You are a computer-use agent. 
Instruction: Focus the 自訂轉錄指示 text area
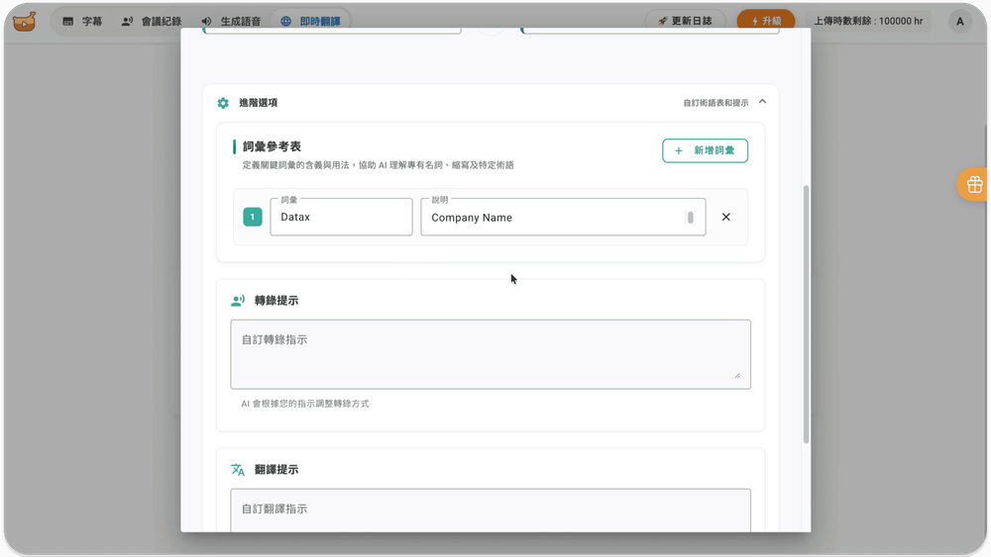[490, 353]
